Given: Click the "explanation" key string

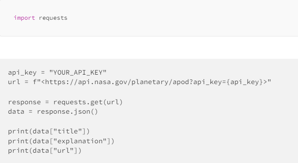Looking at the screenshot, I should pos(80,141).
